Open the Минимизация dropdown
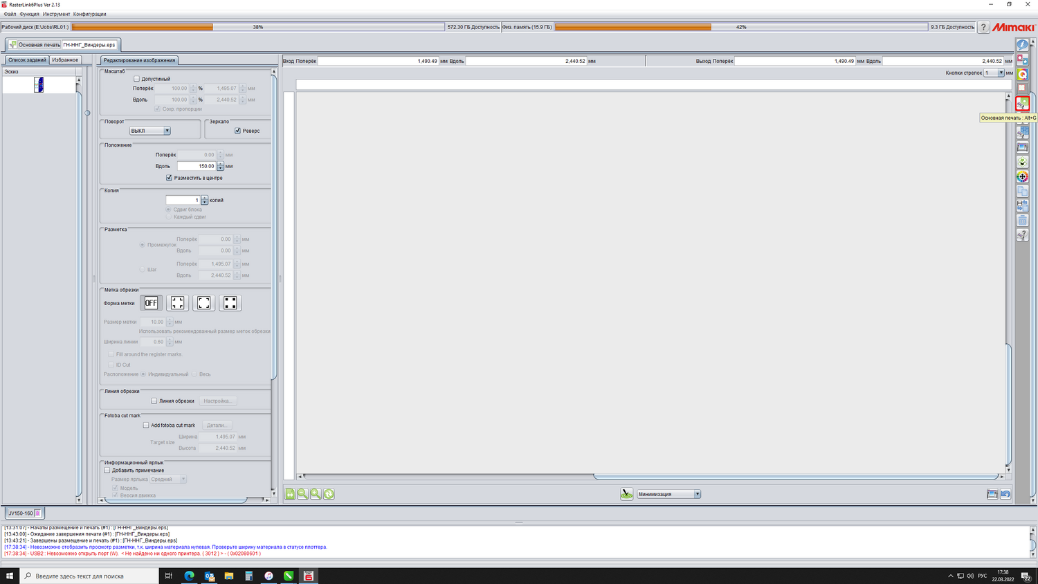The height and width of the screenshot is (584, 1038). tap(668, 494)
